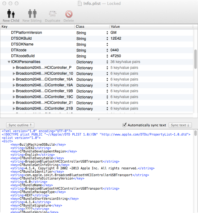Toggle the Automatically sync text checkbox
Screen dimensions: 198x213
[124, 125]
